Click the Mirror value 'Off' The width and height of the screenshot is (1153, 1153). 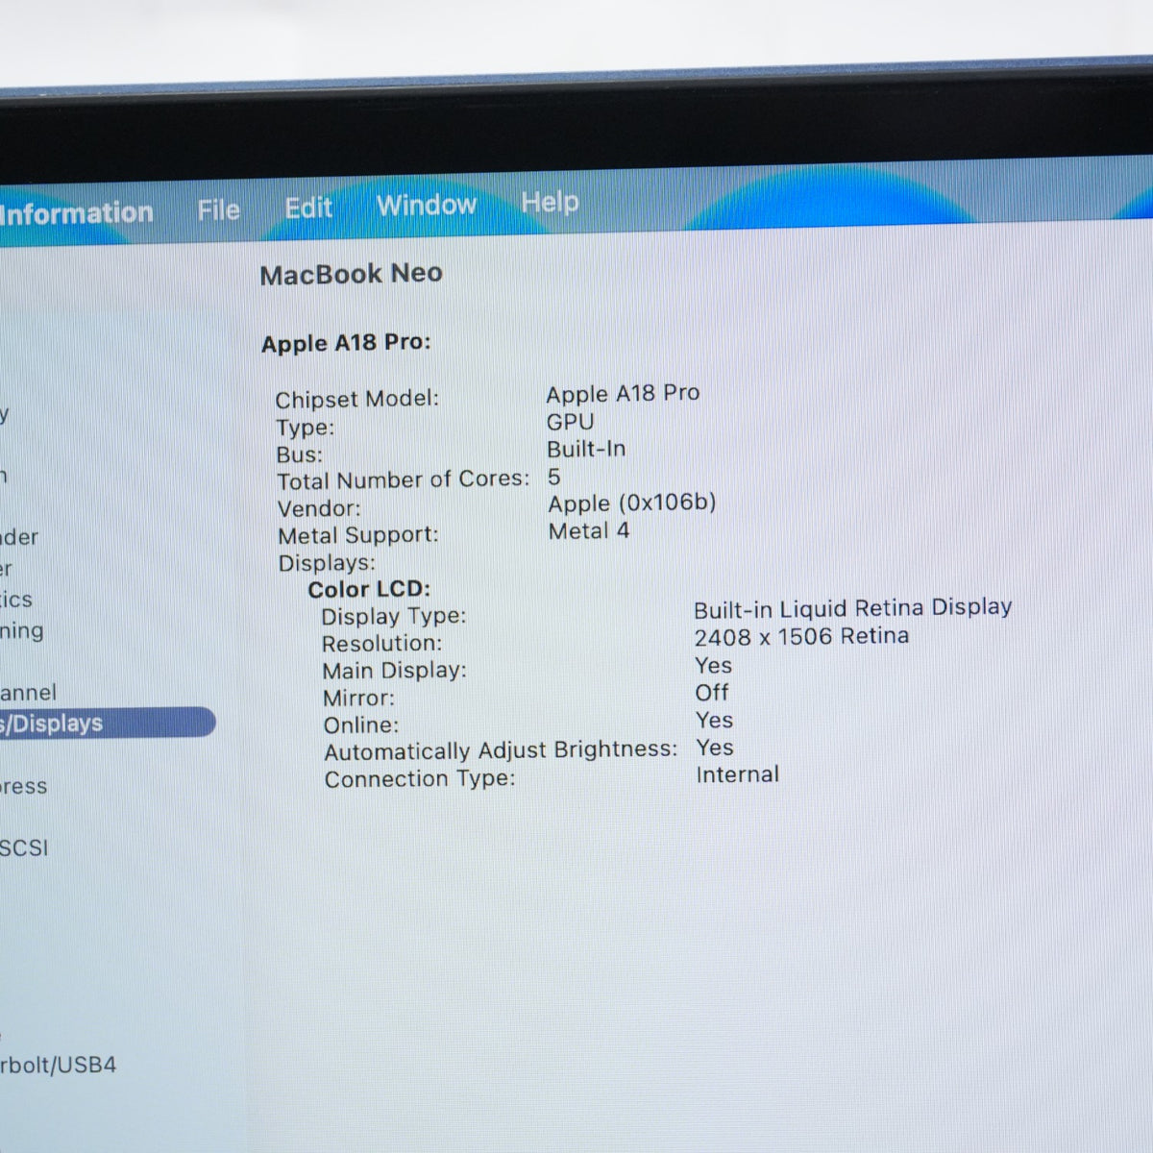click(x=712, y=692)
